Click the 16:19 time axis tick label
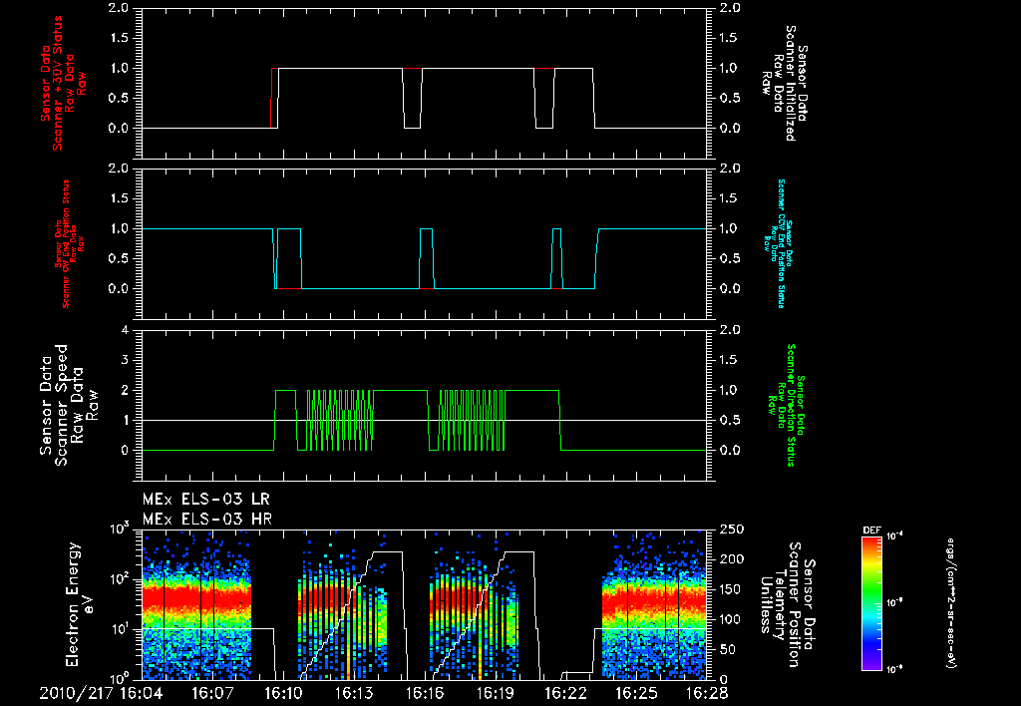1021x706 pixels. tap(496, 694)
